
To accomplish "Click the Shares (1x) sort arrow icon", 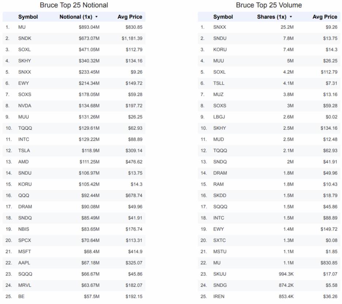I will point(291,17).
